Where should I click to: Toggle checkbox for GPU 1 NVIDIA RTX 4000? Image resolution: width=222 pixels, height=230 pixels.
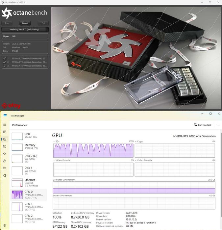click(5, 58)
